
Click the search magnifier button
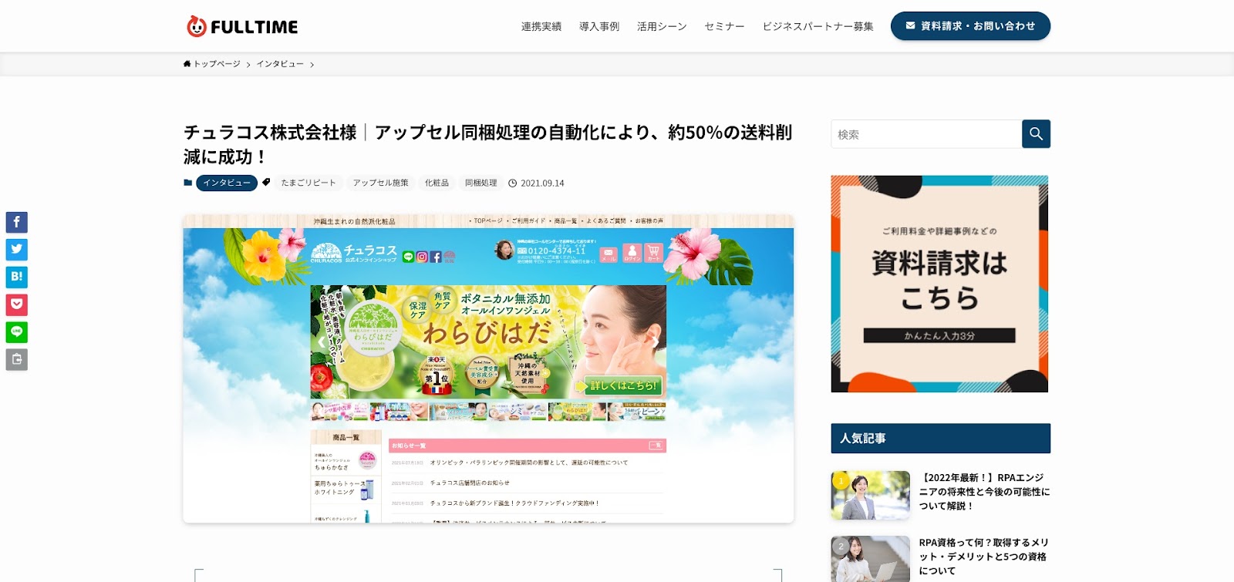pos(1036,134)
